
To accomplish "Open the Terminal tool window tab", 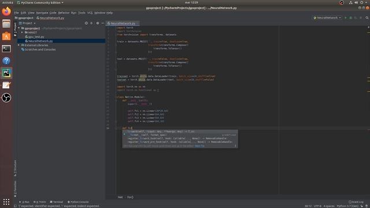I will point(57,202).
